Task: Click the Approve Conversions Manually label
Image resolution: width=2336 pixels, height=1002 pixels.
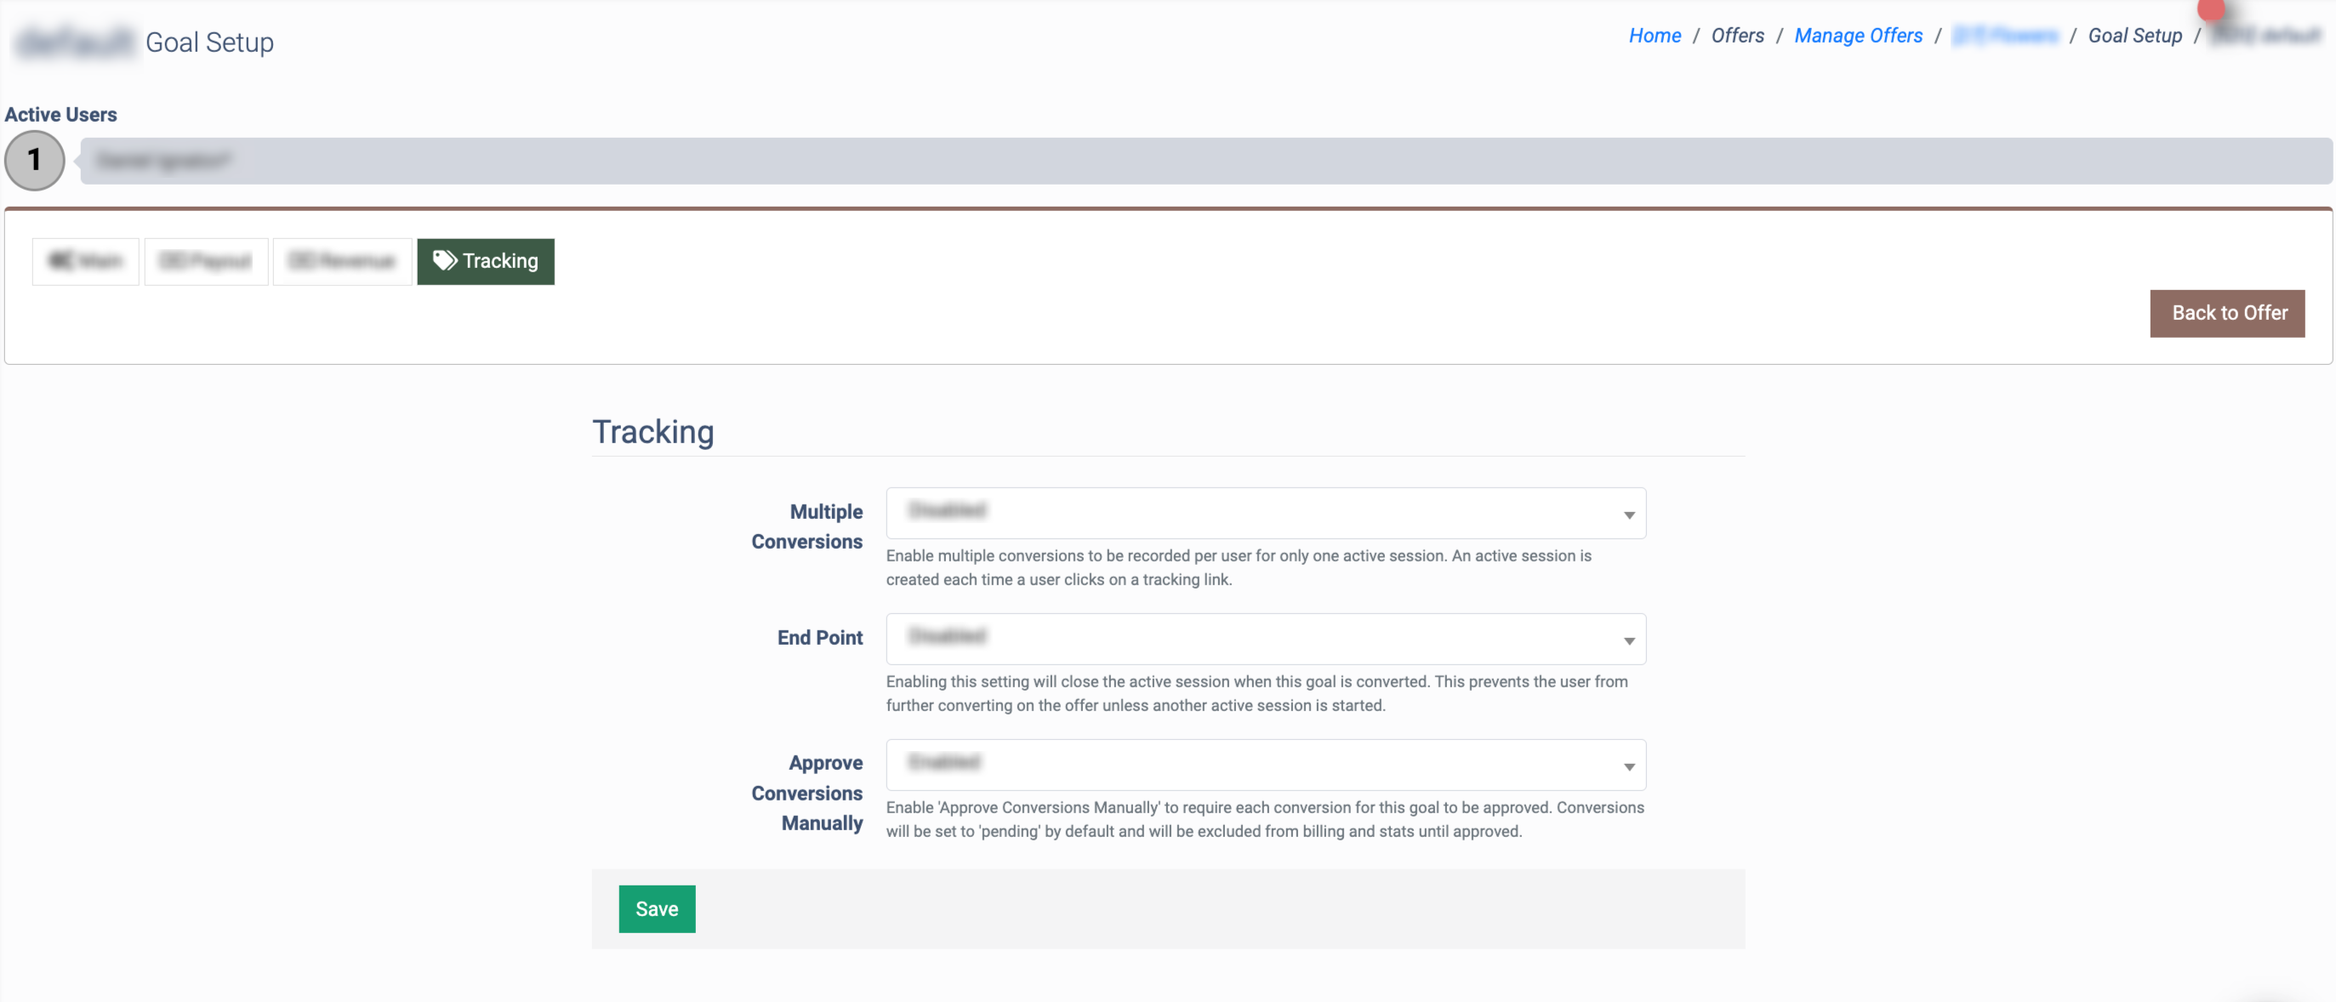Action: 806,794
